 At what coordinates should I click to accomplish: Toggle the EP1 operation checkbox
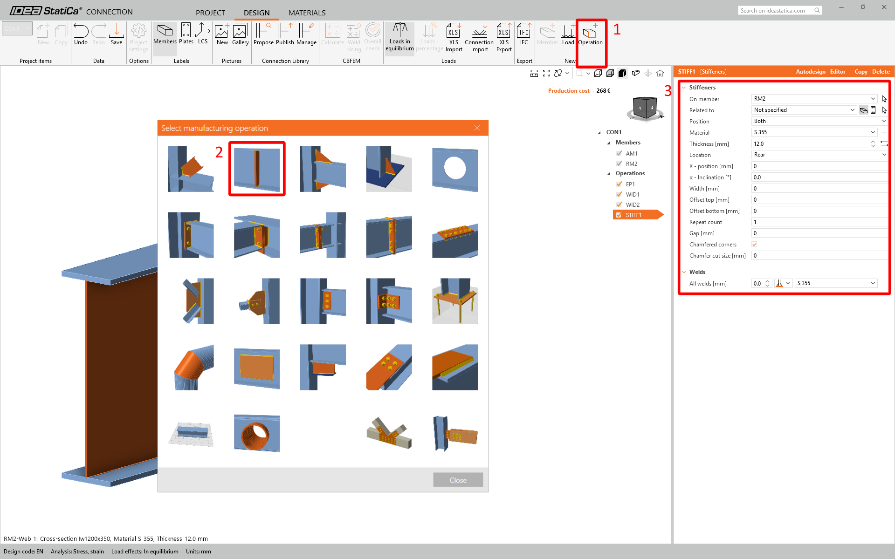(x=619, y=184)
